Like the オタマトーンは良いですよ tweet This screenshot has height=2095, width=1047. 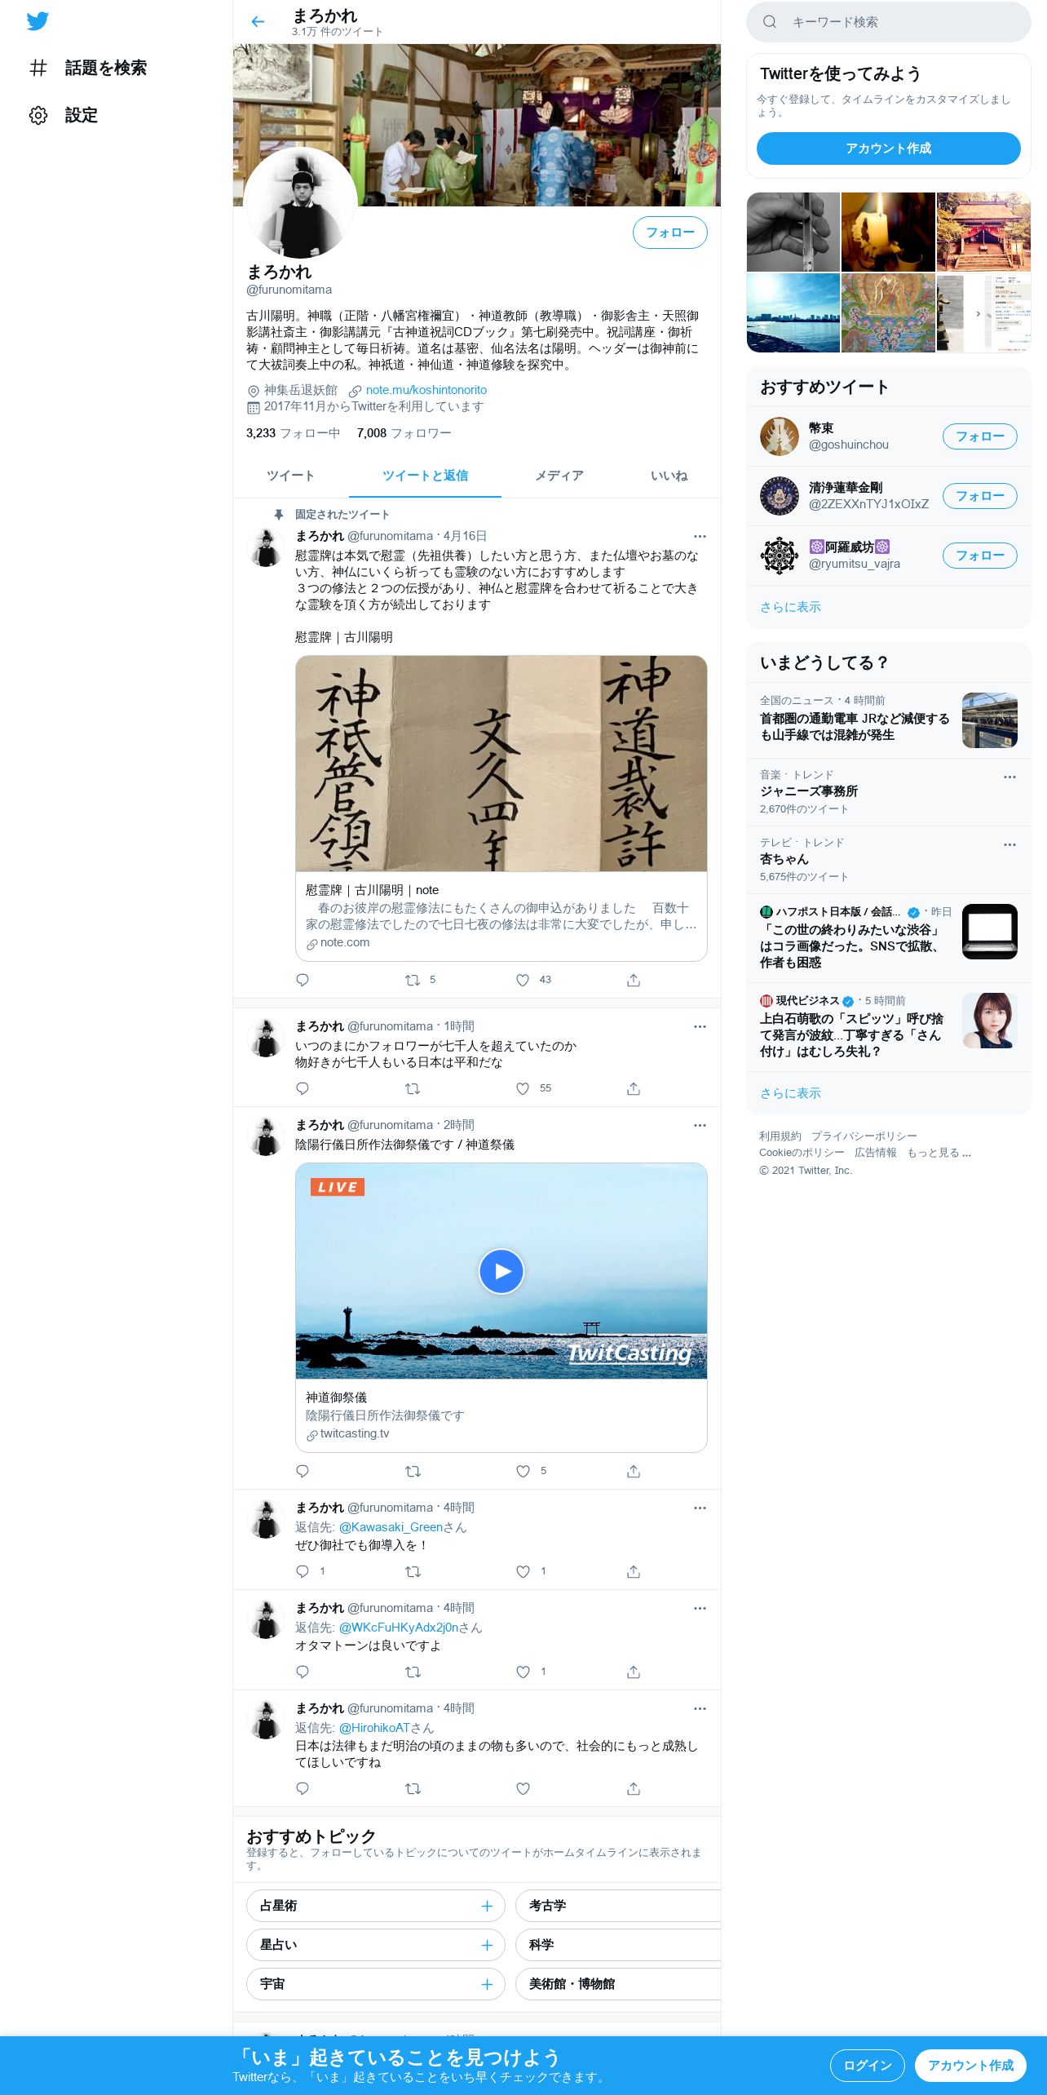(523, 1672)
